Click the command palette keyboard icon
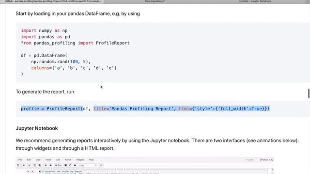Viewport: 310px width, 174px height. [101, 165]
